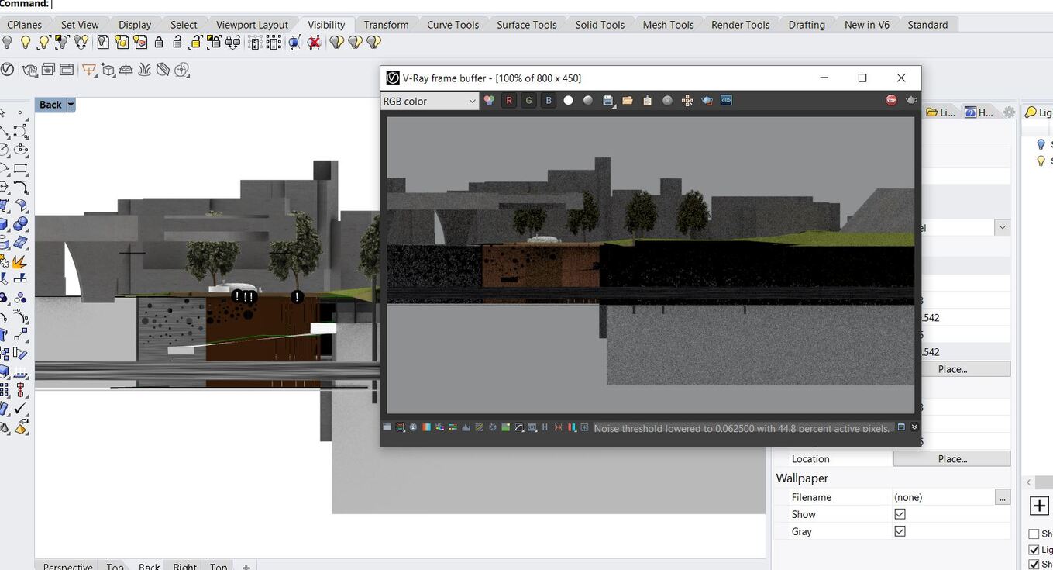Toggle the red channel button in frame buffer

click(509, 101)
